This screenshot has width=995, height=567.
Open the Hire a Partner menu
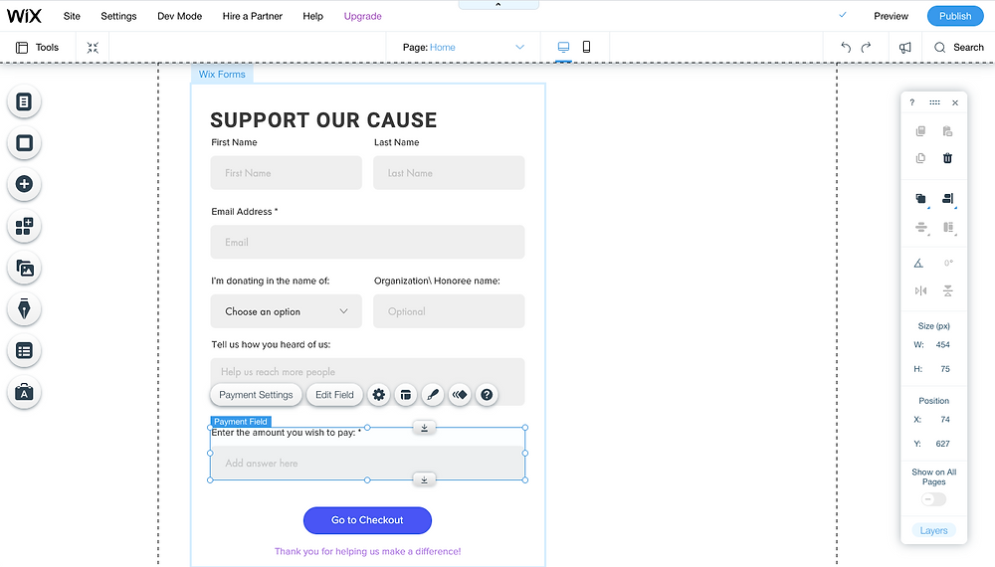pyautogui.click(x=253, y=16)
